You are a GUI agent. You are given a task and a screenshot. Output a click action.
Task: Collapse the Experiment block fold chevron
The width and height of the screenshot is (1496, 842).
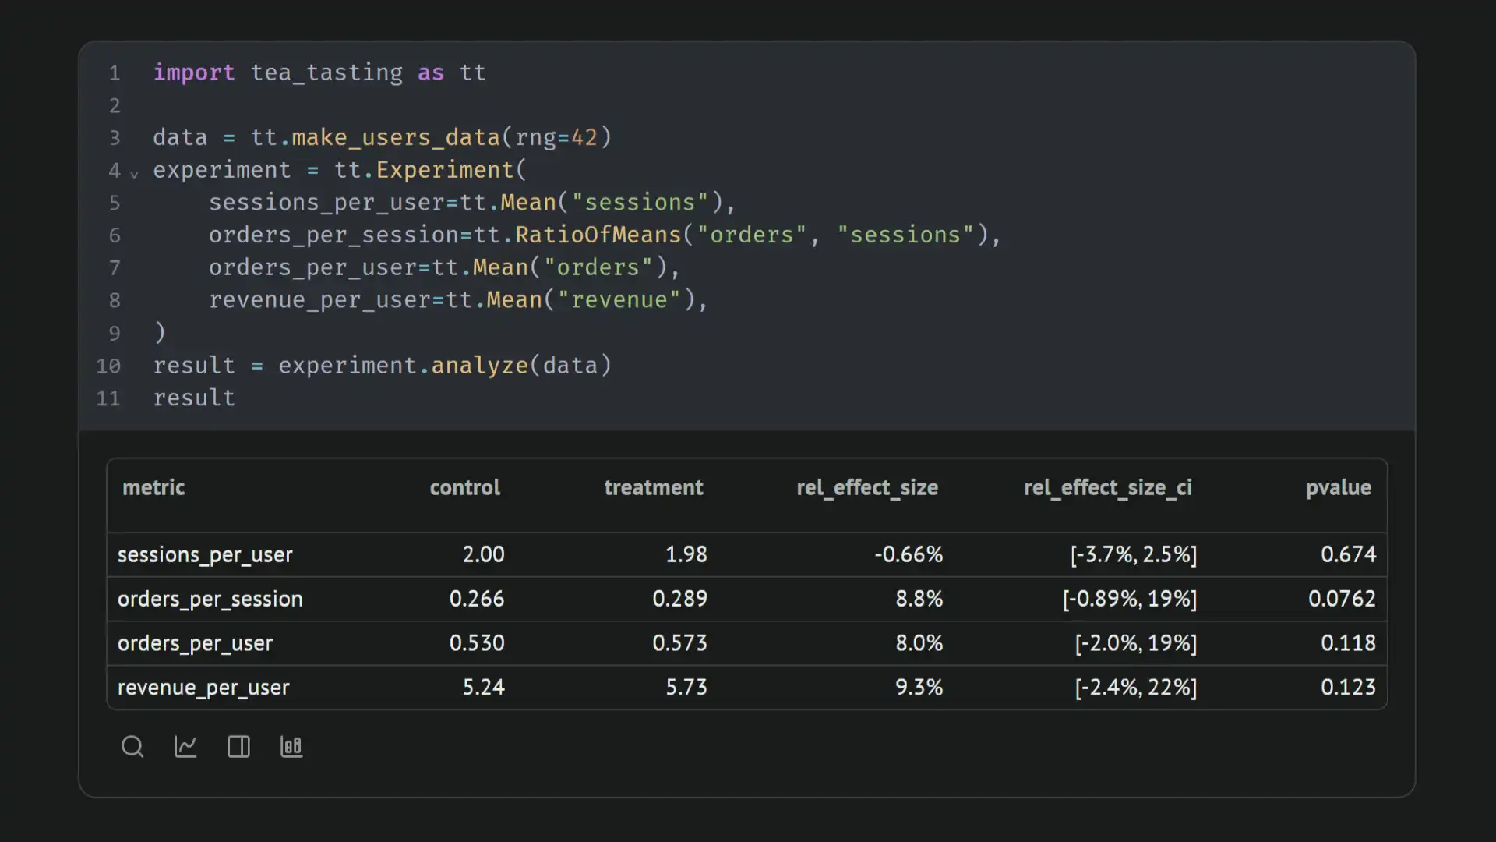135,174
